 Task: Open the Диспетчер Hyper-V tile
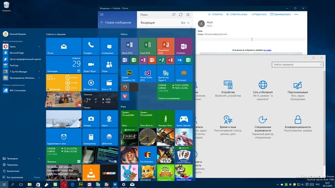tap(165, 73)
